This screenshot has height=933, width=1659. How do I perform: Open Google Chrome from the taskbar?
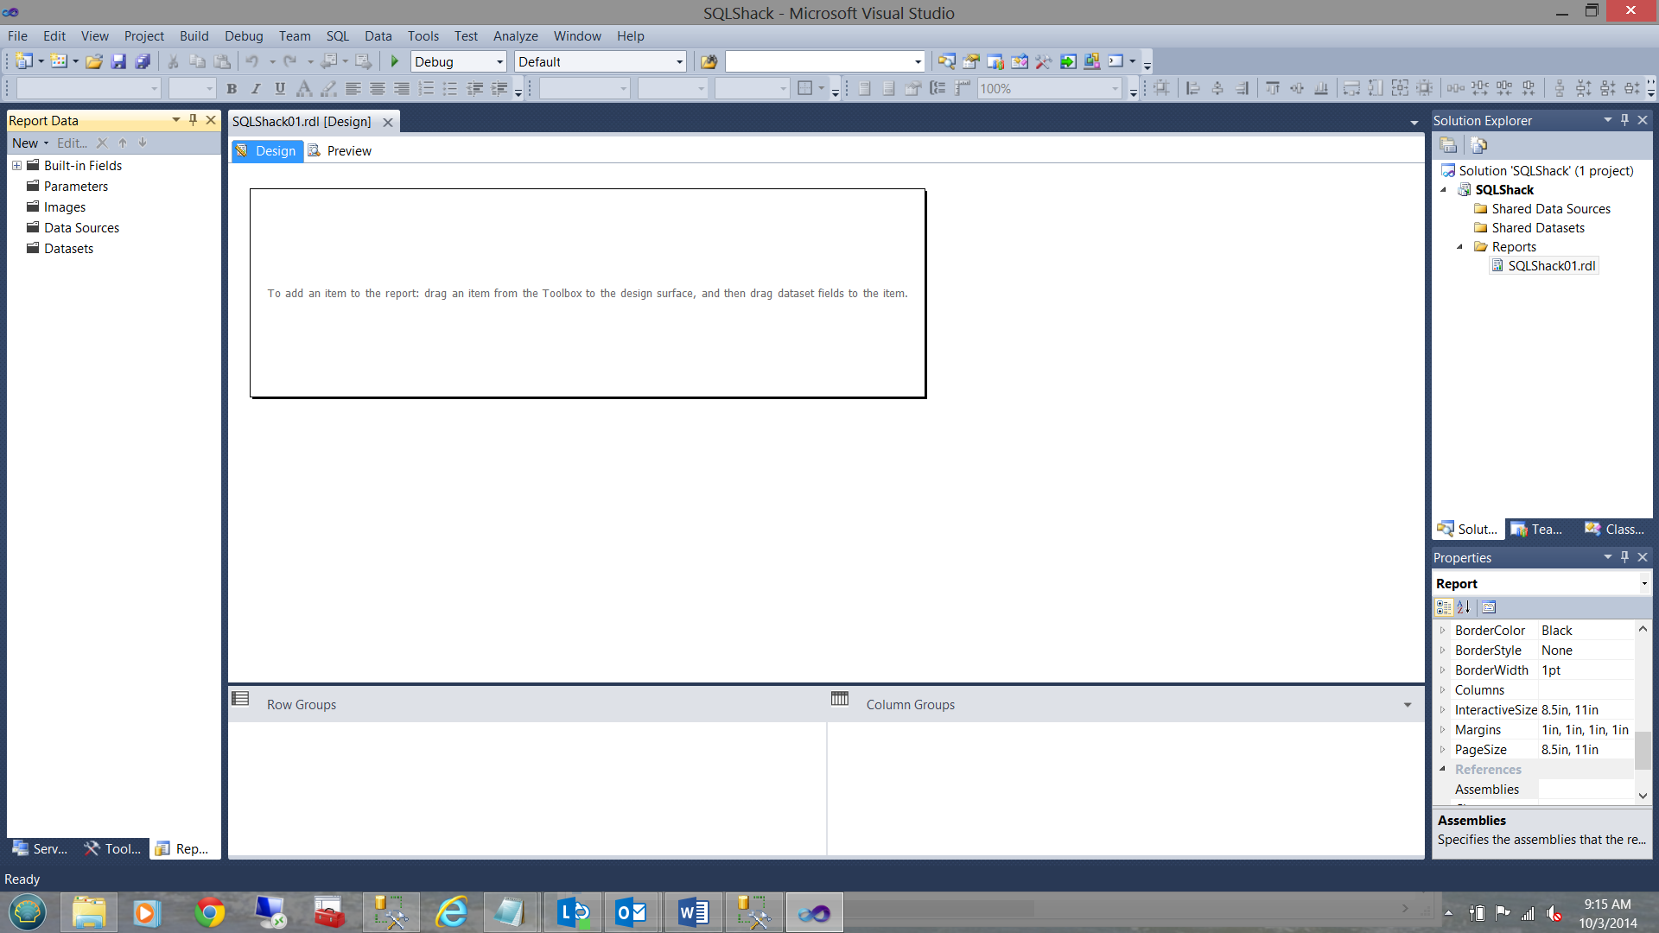coord(209,912)
